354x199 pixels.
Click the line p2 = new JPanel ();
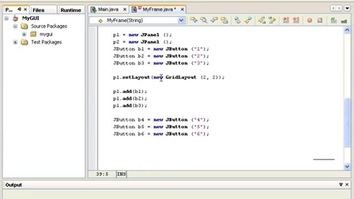pyautogui.click(x=143, y=42)
